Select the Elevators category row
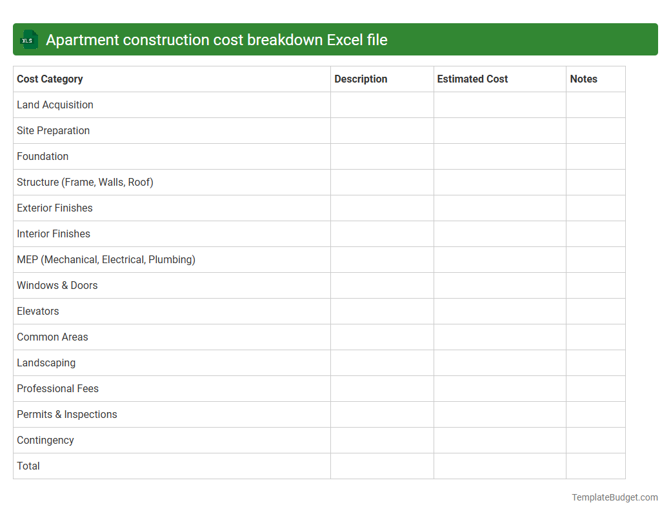Screen dimensions: 671x516 click(37, 311)
